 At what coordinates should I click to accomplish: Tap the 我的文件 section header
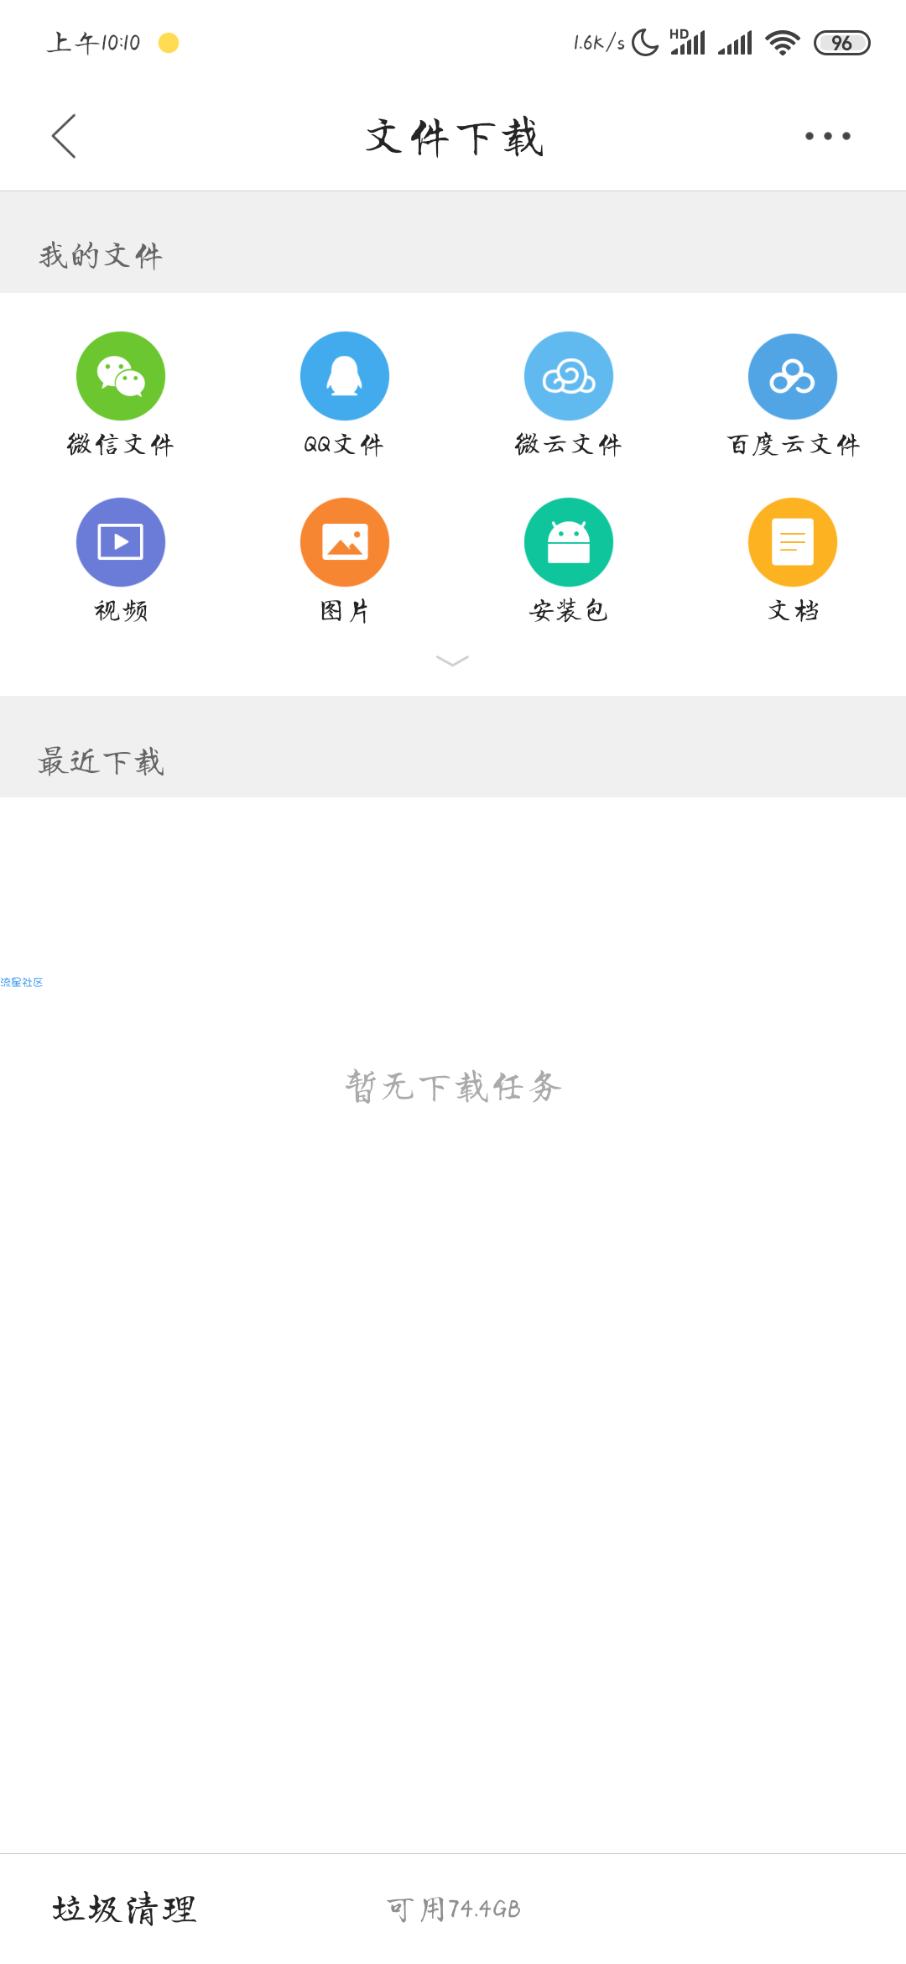(x=101, y=255)
